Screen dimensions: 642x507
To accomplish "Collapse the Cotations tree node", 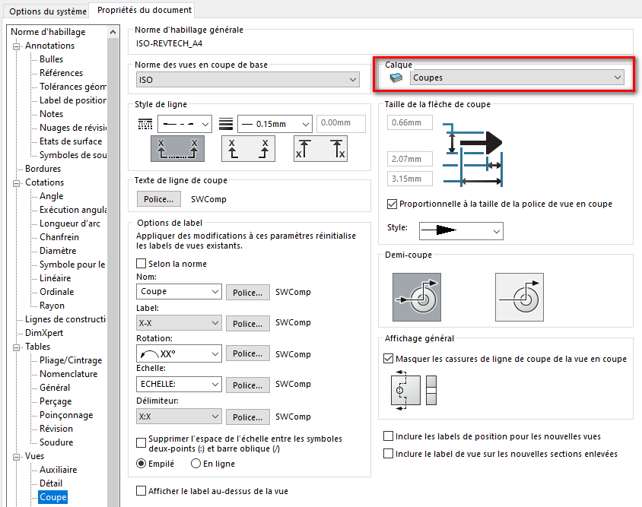I will pyautogui.click(x=16, y=182).
